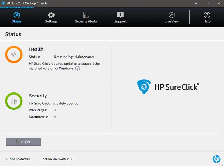Open the Security Alerts tab
The width and height of the screenshot is (224, 166).
click(x=86, y=18)
